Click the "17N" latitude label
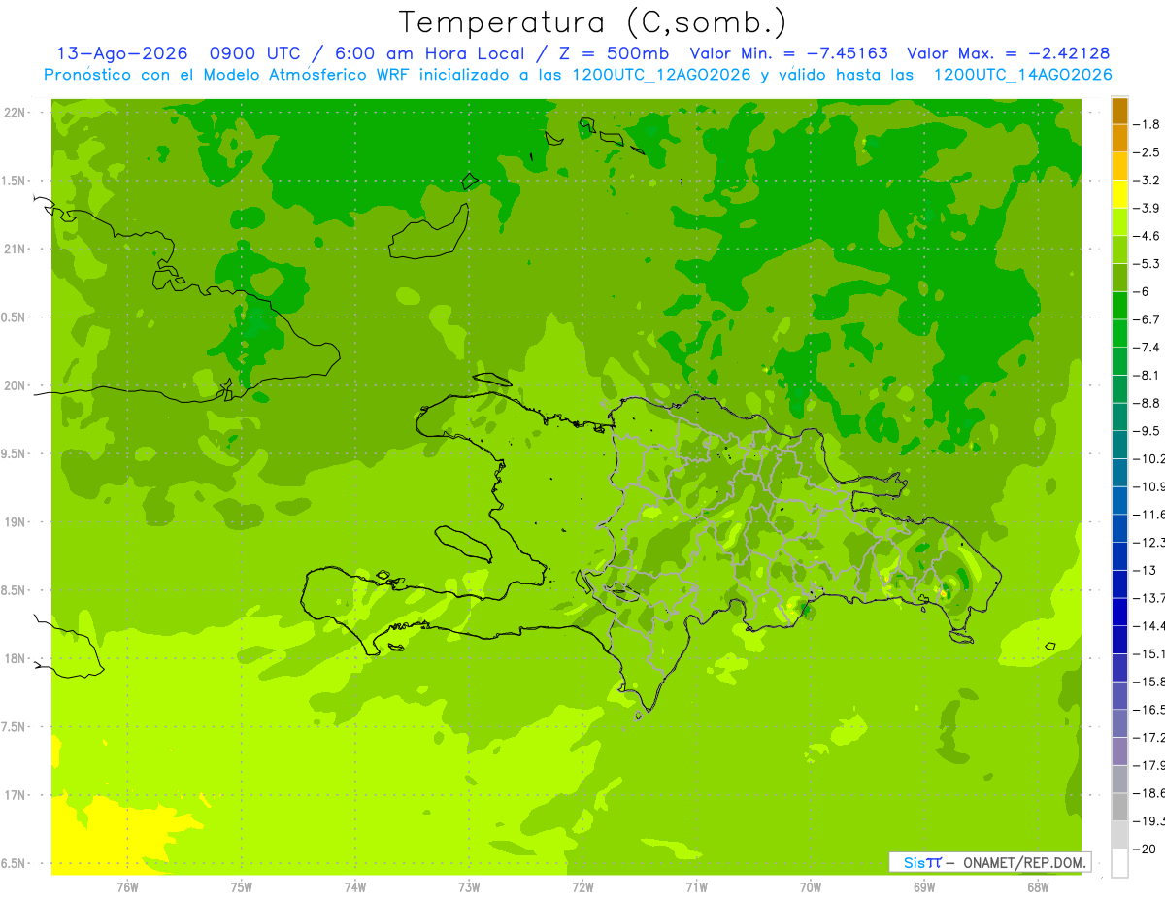 coord(16,795)
